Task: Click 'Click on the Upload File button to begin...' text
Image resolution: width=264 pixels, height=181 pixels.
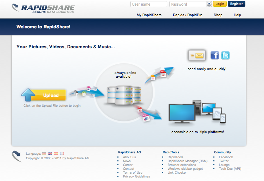Action: 53,106
